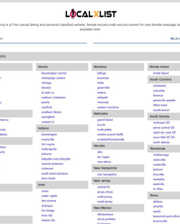
Task: Open muncie anderson link
Action: (53, 164)
